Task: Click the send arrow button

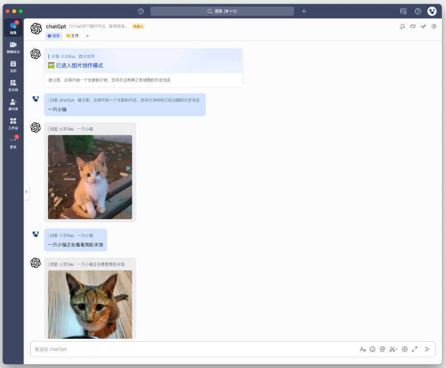Action: click(x=427, y=349)
